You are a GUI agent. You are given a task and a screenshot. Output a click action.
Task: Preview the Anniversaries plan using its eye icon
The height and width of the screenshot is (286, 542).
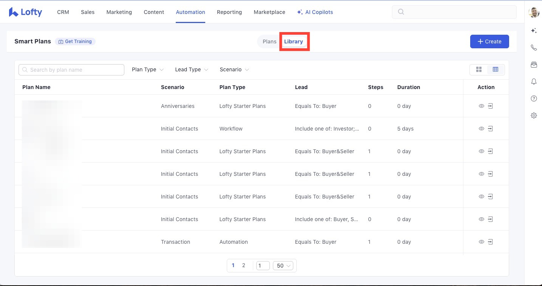pos(481,106)
